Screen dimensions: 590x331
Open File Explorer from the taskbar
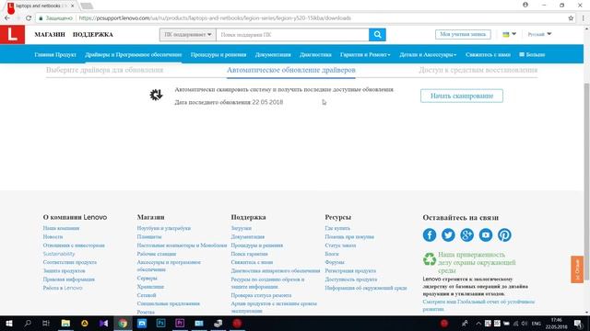[65, 323]
